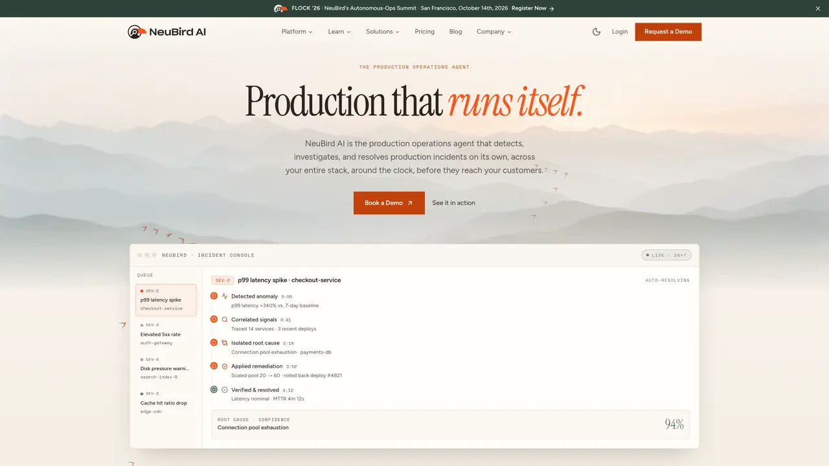829x466 pixels.
Task: Open the Blog page
Action: pos(455,32)
